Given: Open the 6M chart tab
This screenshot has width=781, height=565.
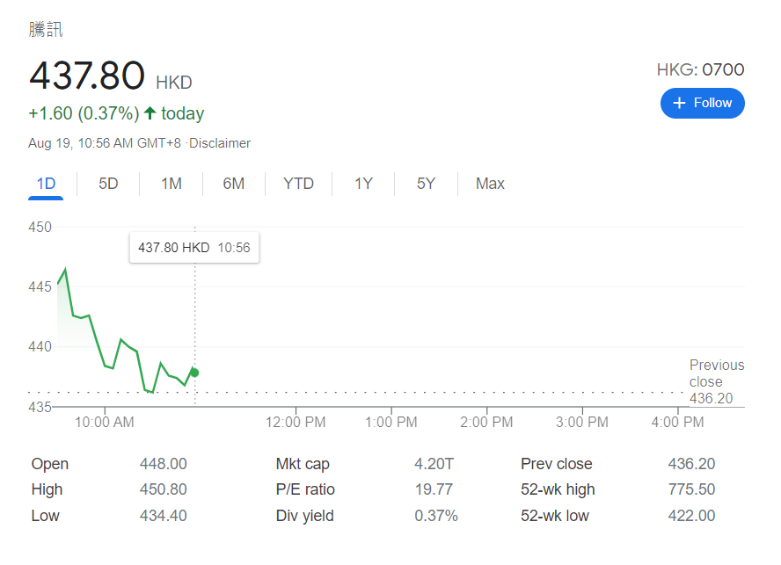Looking at the screenshot, I should pyautogui.click(x=233, y=184).
